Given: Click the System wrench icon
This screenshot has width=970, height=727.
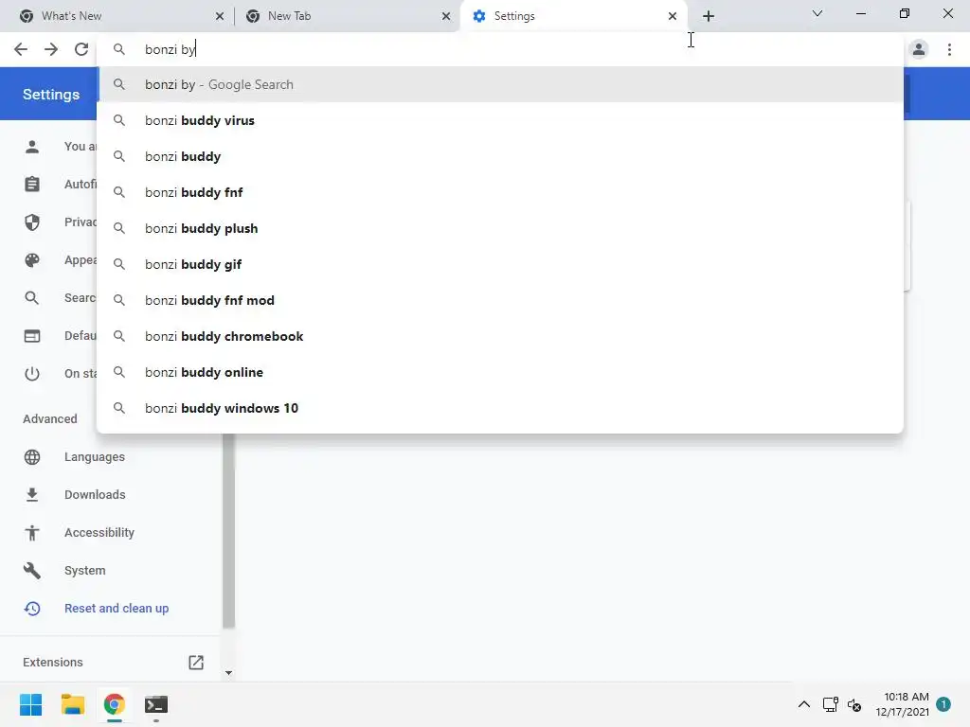Looking at the screenshot, I should 32,571.
